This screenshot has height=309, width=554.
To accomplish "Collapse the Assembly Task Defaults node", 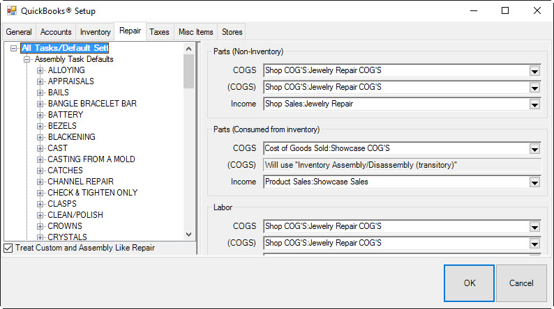I will 28,59.
